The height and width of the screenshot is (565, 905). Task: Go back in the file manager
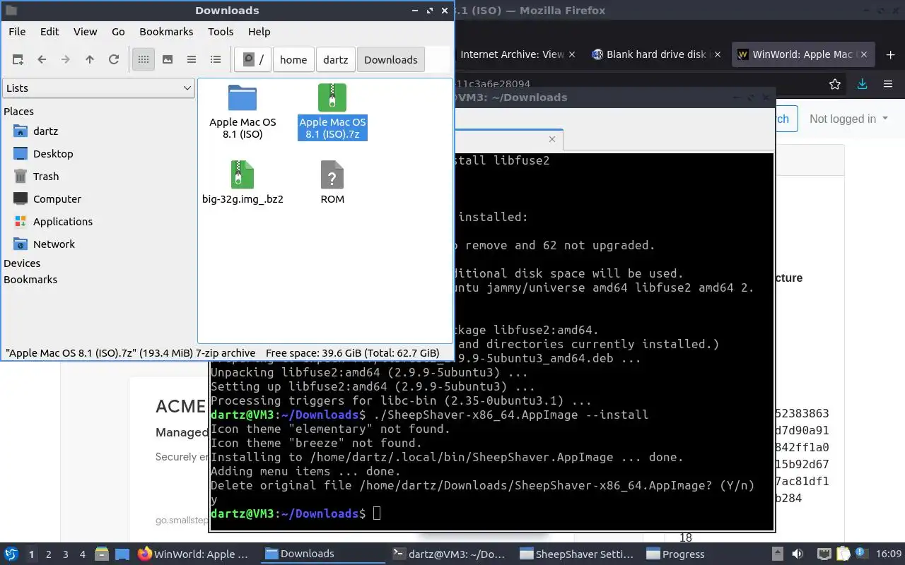coord(42,59)
